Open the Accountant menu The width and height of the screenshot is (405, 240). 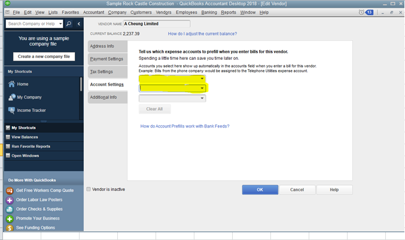(x=93, y=13)
